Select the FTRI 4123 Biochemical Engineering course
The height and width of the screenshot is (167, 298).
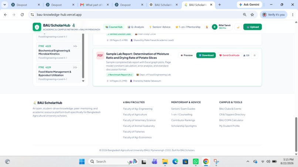58,52
